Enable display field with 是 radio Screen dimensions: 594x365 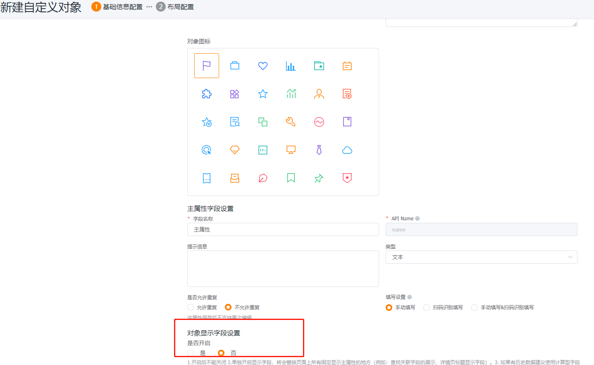pyautogui.click(x=191, y=353)
